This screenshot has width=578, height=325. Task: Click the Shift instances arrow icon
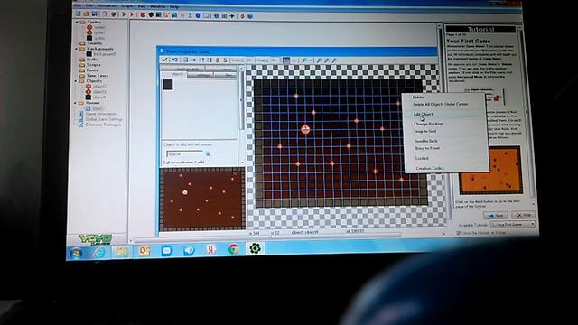pos(193,60)
